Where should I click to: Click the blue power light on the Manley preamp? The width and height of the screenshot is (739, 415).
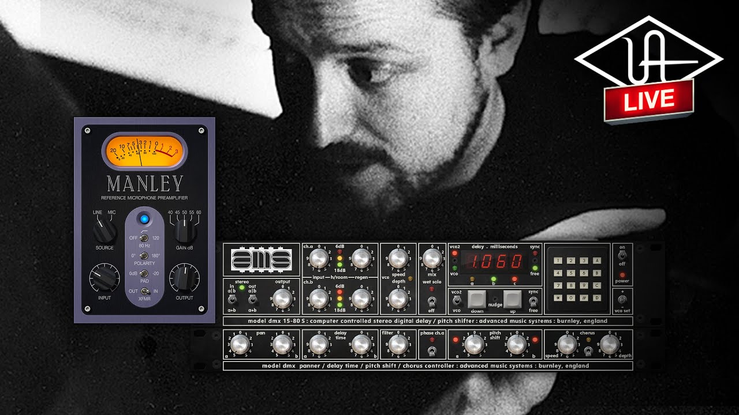click(144, 219)
